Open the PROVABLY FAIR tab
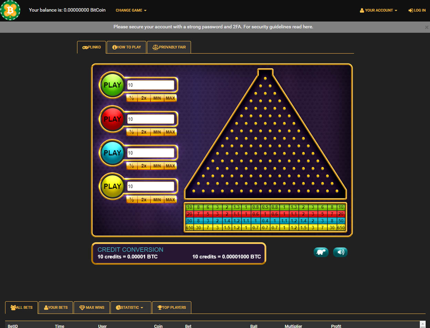This screenshot has height=328, width=430. click(x=169, y=47)
